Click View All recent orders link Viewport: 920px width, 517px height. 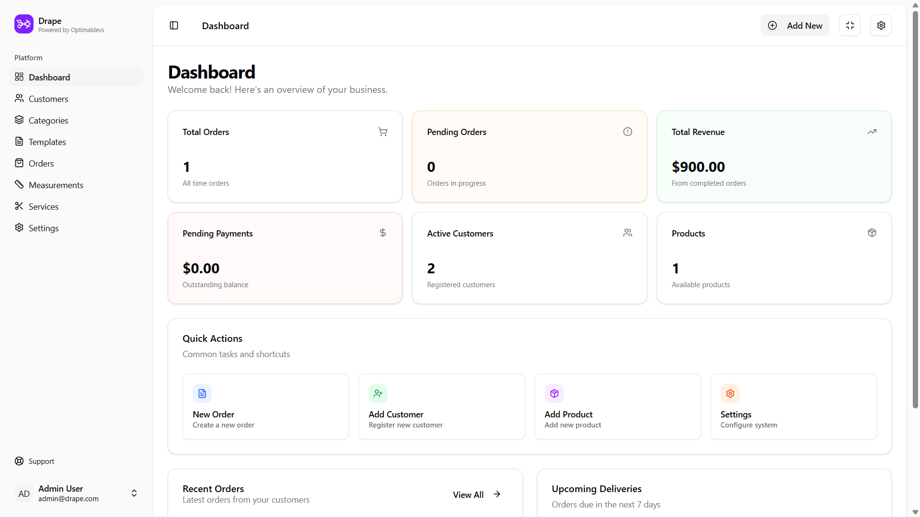click(476, 495)
